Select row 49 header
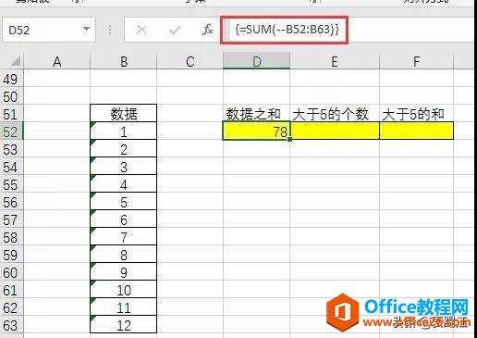 (x=11, y=79)
